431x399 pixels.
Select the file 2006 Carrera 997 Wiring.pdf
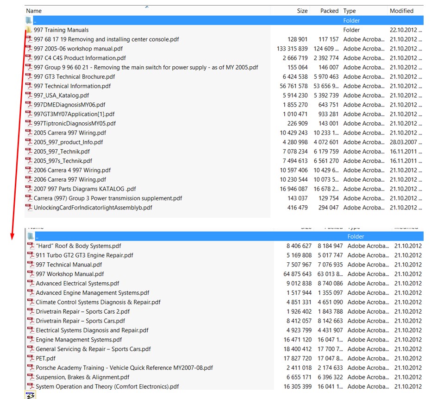(x=70, y=179)
